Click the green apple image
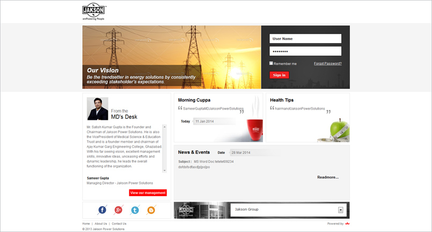Screen dimensions: 432x232 point(340,129)
